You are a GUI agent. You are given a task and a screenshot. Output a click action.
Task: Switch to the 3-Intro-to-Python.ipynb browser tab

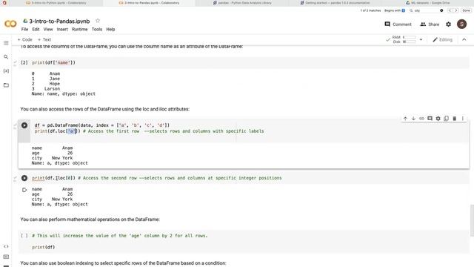coord(56,3)
